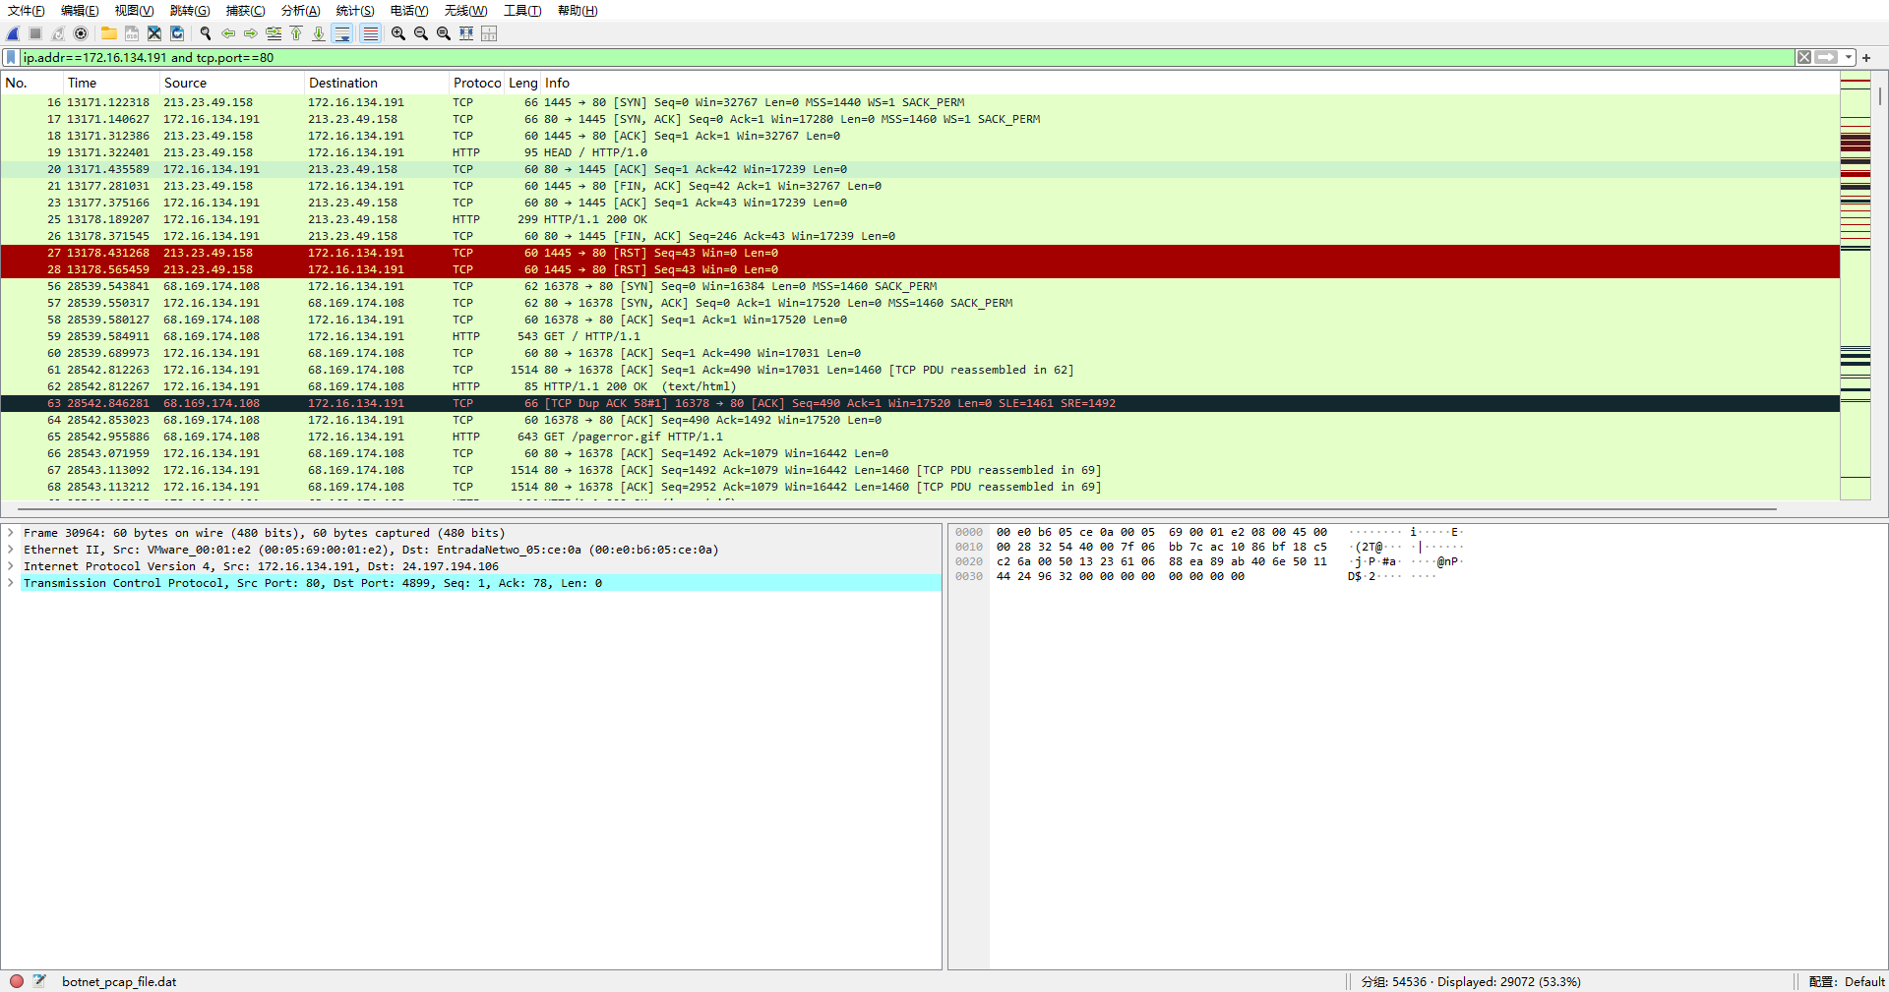Viewport: 1889px width, 992px height.
Task: Open the 分析(A) menu
Action: pyautogui.click(x=301, y=11)
